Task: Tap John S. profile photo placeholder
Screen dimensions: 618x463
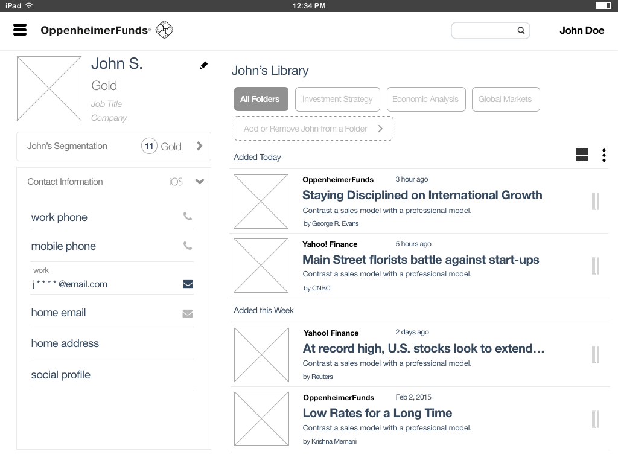Action: coord(49,89)
